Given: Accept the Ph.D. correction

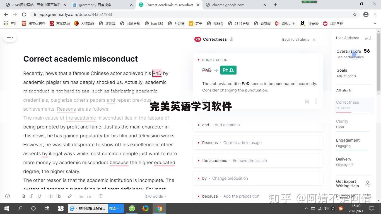Looking at the screenshot, I should (x=228, y=70).
